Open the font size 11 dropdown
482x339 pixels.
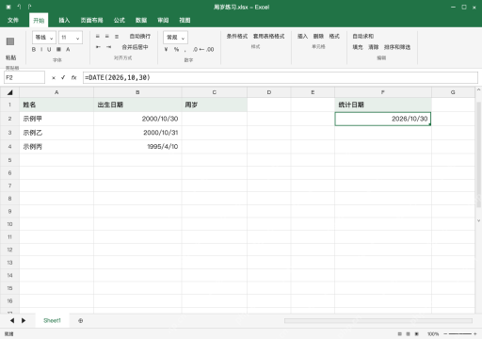[x=71, y=38]
